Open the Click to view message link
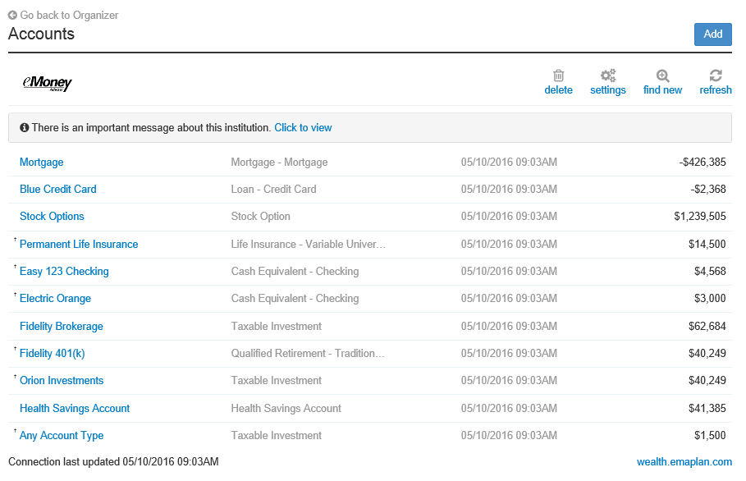Viewport: 746px width, 481px height. (x=303, y=128)
